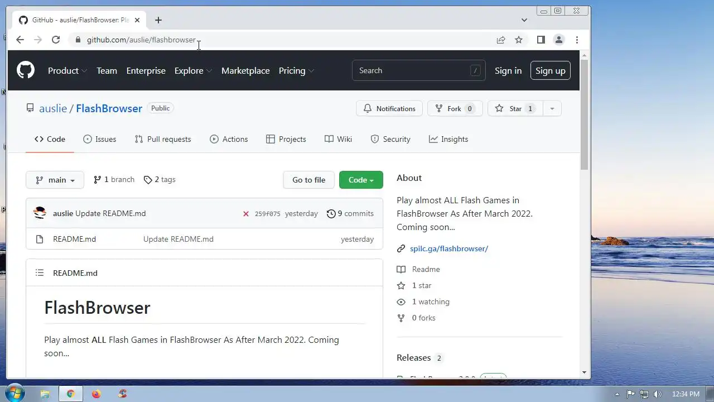Open the Actions tab
Image resolution: width=714 pixels, height=402 pixels.
tap(229, 139)
